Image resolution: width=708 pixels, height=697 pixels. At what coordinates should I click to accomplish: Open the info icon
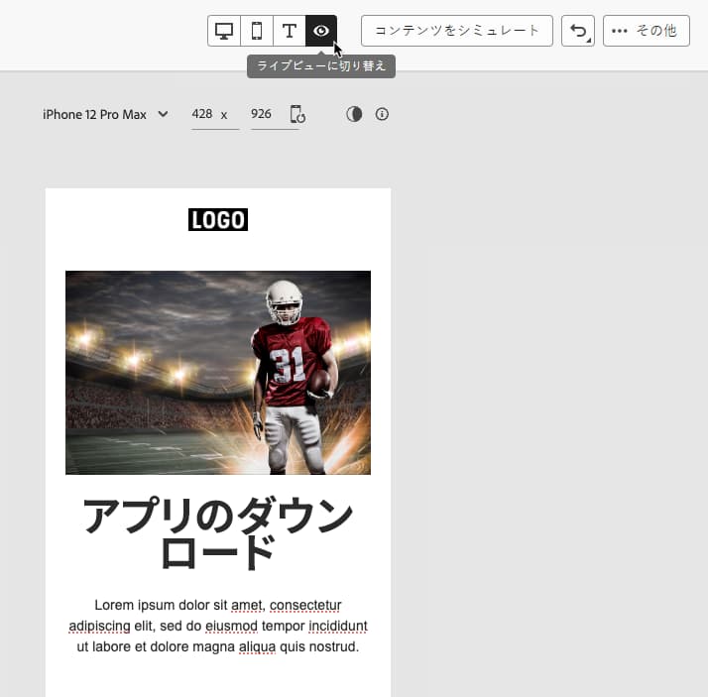click(x=382, y=114)
